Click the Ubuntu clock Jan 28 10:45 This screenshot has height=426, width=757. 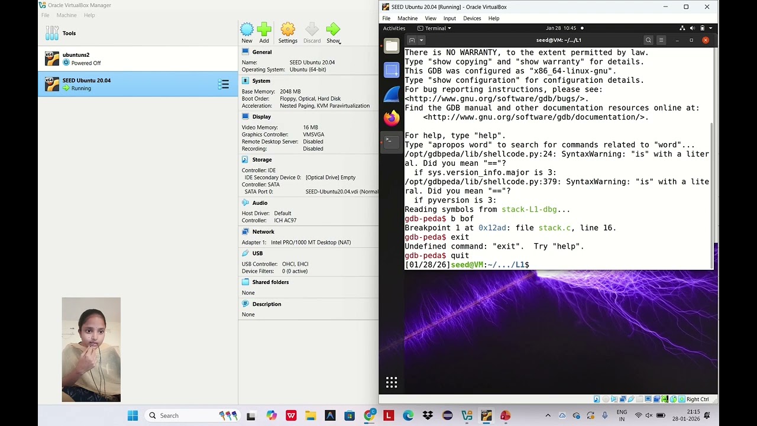tap(561, 28)
